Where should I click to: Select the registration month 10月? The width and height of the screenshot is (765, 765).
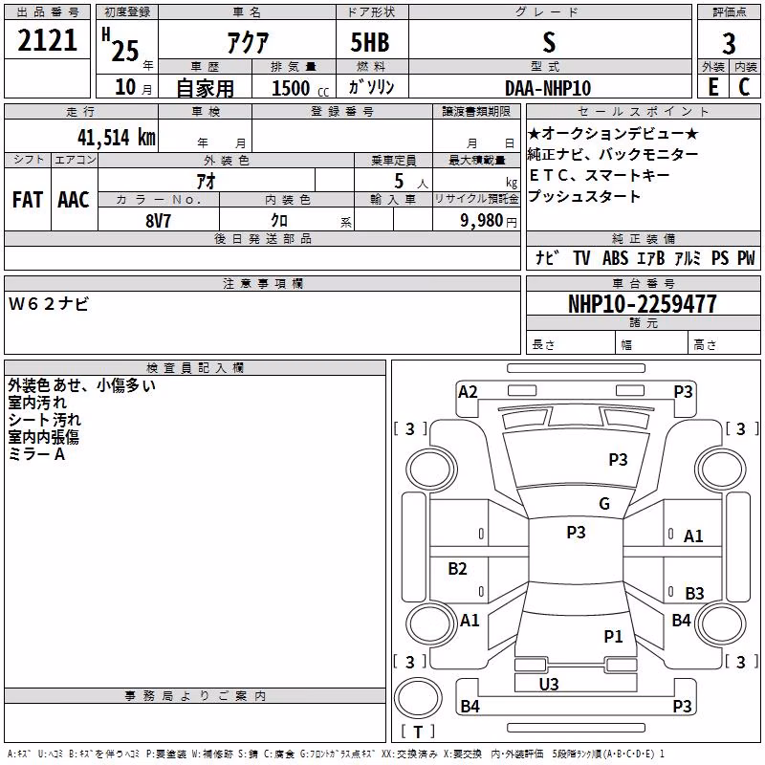pos(133,87)
